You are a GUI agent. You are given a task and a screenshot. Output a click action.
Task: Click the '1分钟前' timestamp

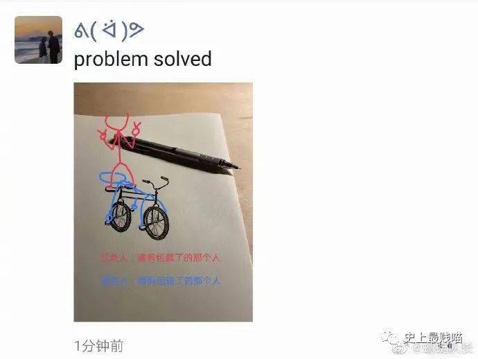click(x=99, y=346)
